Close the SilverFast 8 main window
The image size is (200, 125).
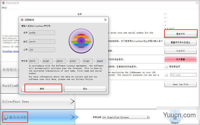click(x=197, y=3)
